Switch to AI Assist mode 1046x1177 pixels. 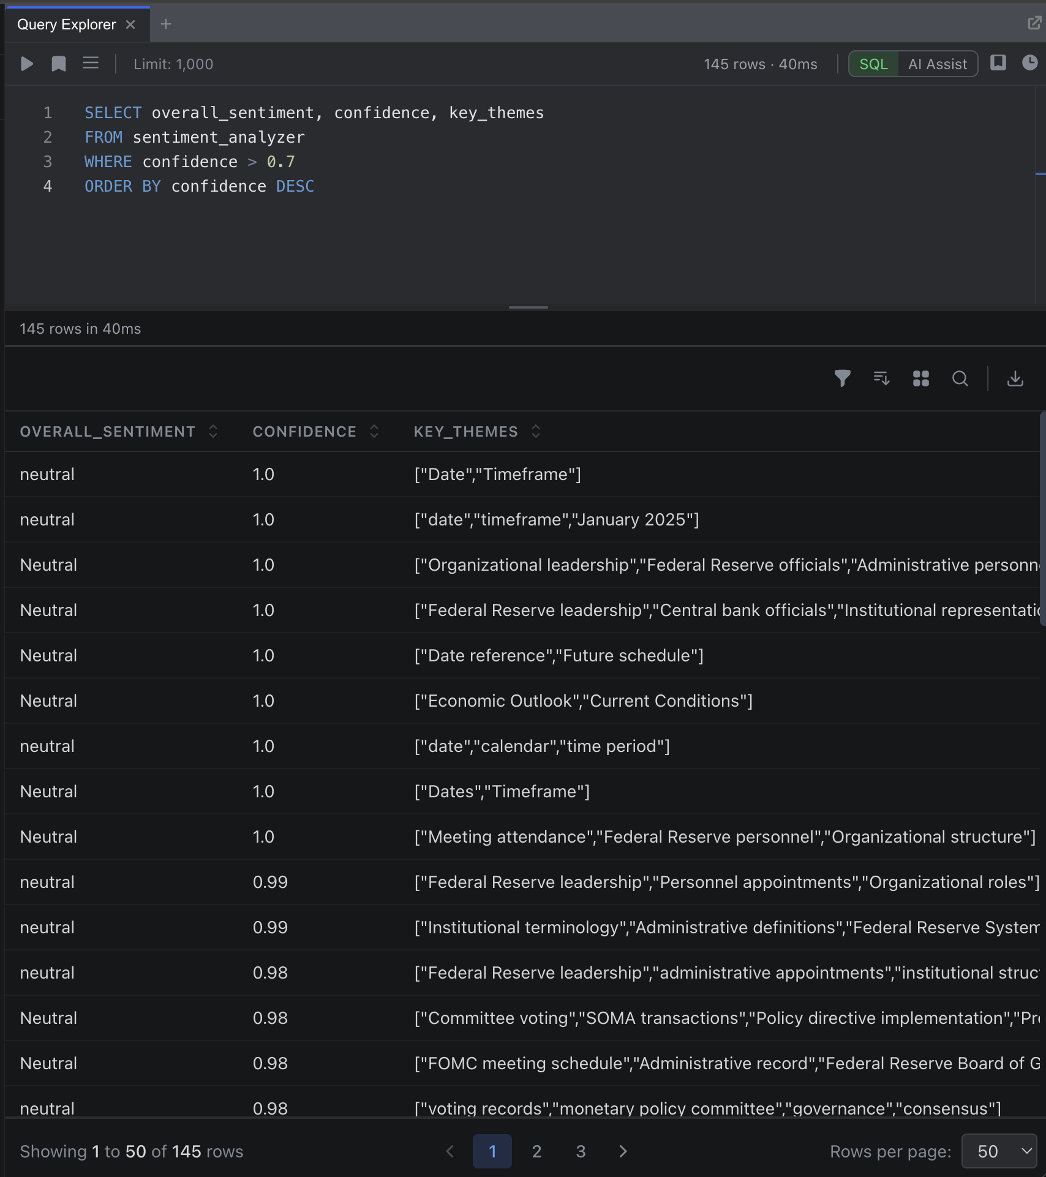coord(938,64)
